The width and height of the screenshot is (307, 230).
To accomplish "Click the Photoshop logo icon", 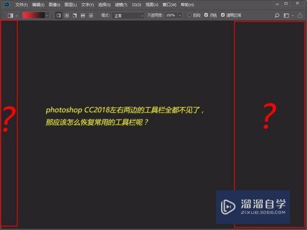I will coord(7,4).
